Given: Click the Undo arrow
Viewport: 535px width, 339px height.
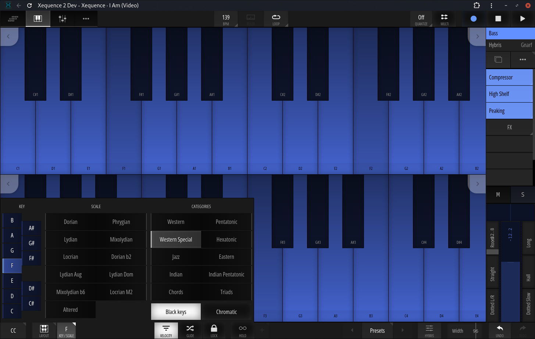Looking at the screenshot, I should coord(500,330).
